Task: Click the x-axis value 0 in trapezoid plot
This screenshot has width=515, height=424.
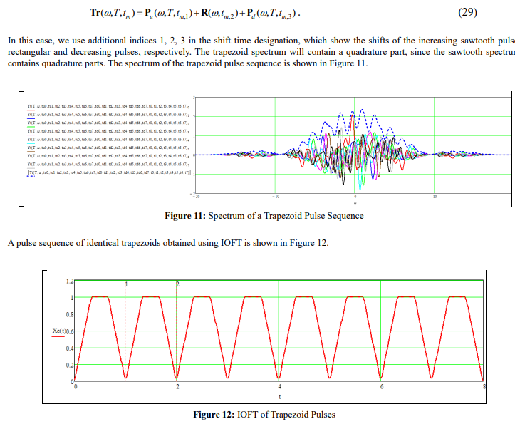Action: click(76, 386)
